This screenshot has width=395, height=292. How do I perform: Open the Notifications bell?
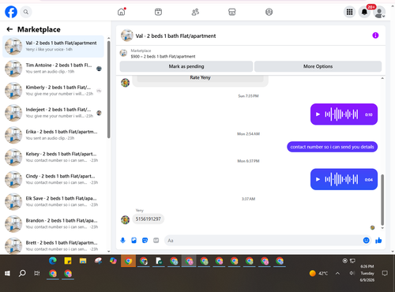pos(364,12)
